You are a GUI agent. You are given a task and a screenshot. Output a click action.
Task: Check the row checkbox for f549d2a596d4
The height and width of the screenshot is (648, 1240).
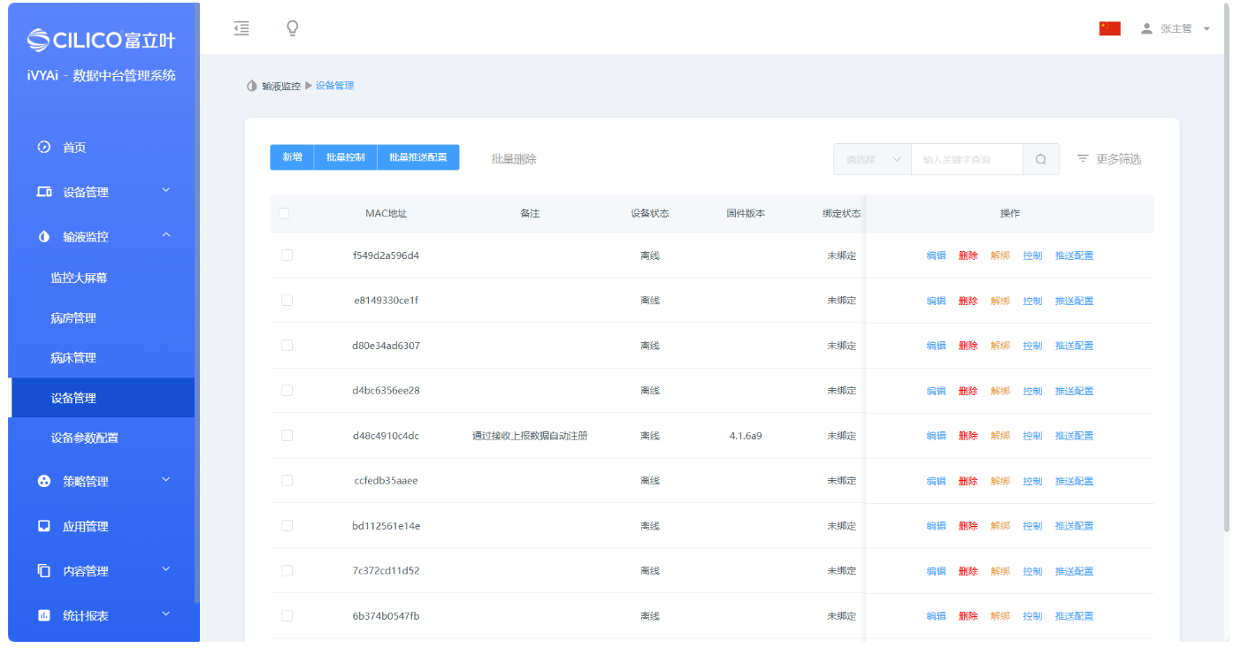(287, 255)
